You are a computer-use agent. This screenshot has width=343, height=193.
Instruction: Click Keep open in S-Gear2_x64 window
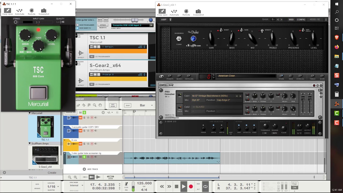(x=162, y=12)
